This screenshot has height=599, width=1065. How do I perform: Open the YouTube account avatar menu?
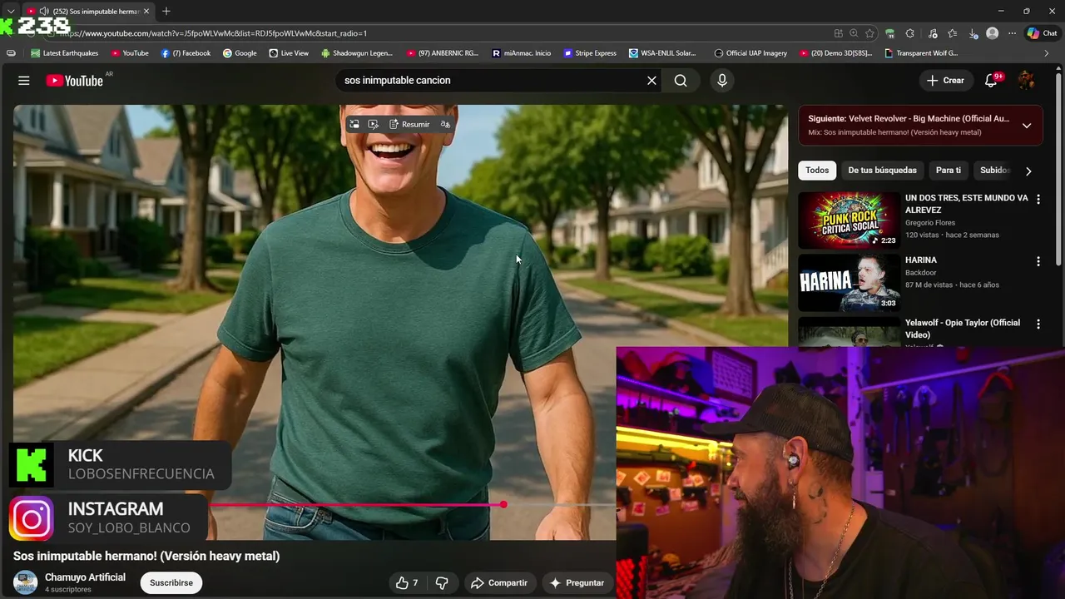pos(1027,81)
